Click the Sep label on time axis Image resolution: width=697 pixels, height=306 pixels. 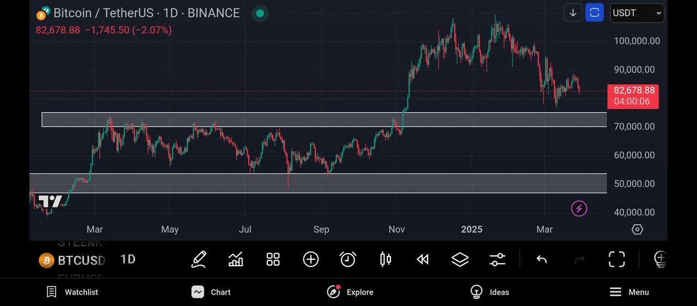tap(321, 229)
